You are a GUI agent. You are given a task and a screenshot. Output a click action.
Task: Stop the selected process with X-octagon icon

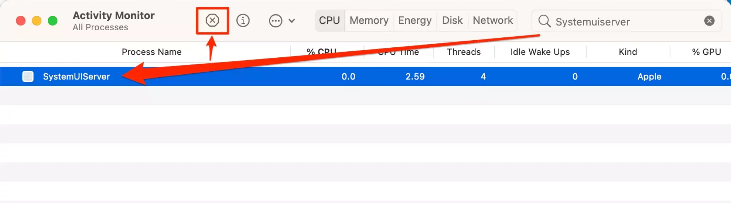point(212,20)
